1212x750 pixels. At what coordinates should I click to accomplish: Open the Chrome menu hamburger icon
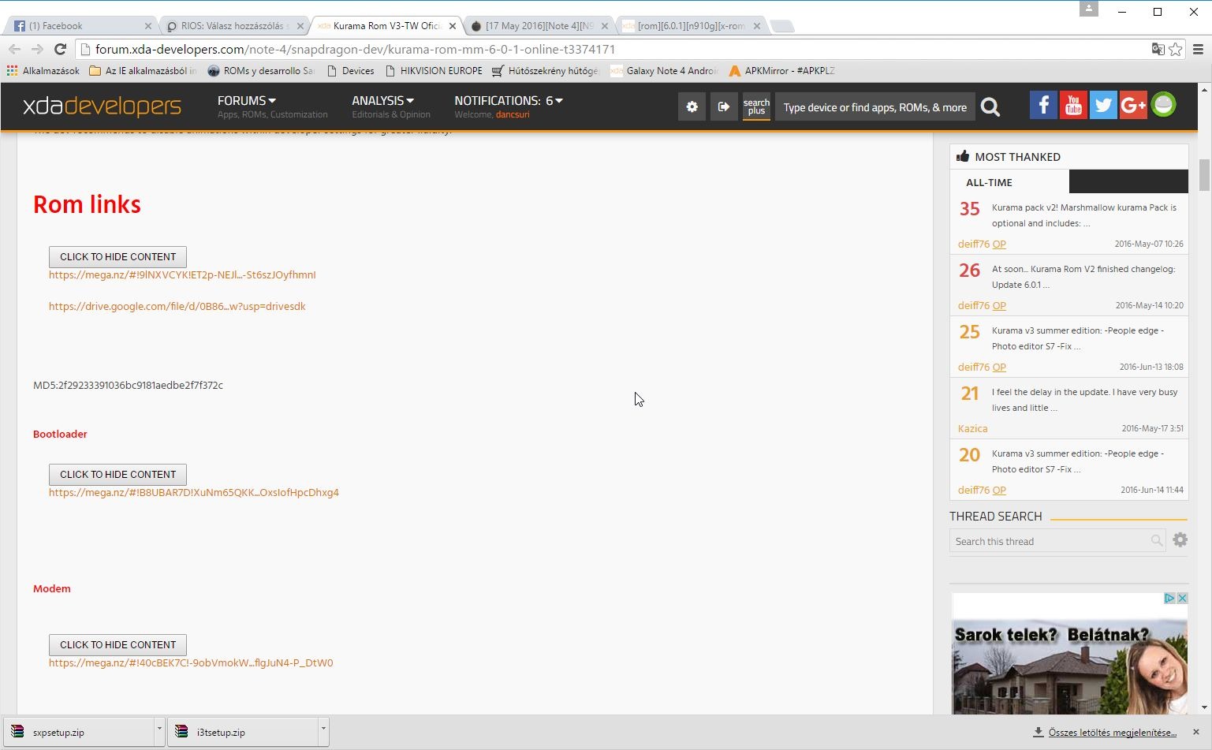click(x=1198, y=49)
